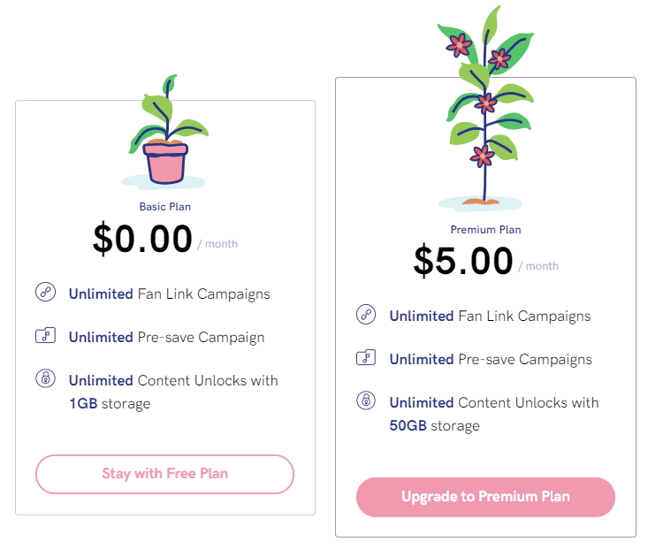Click the Basic Plan music pre-save icon

(x=45, y=336)
